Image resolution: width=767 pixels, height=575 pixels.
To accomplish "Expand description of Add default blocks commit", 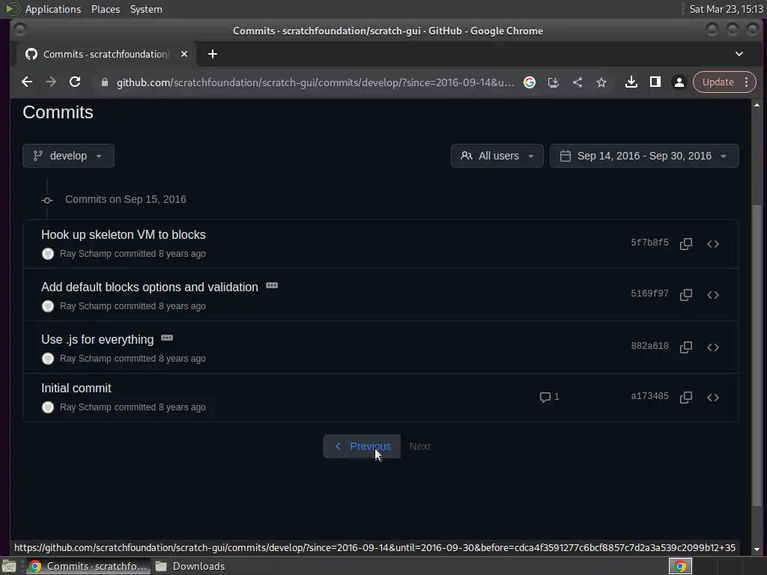I will click(x=272, y=285).
